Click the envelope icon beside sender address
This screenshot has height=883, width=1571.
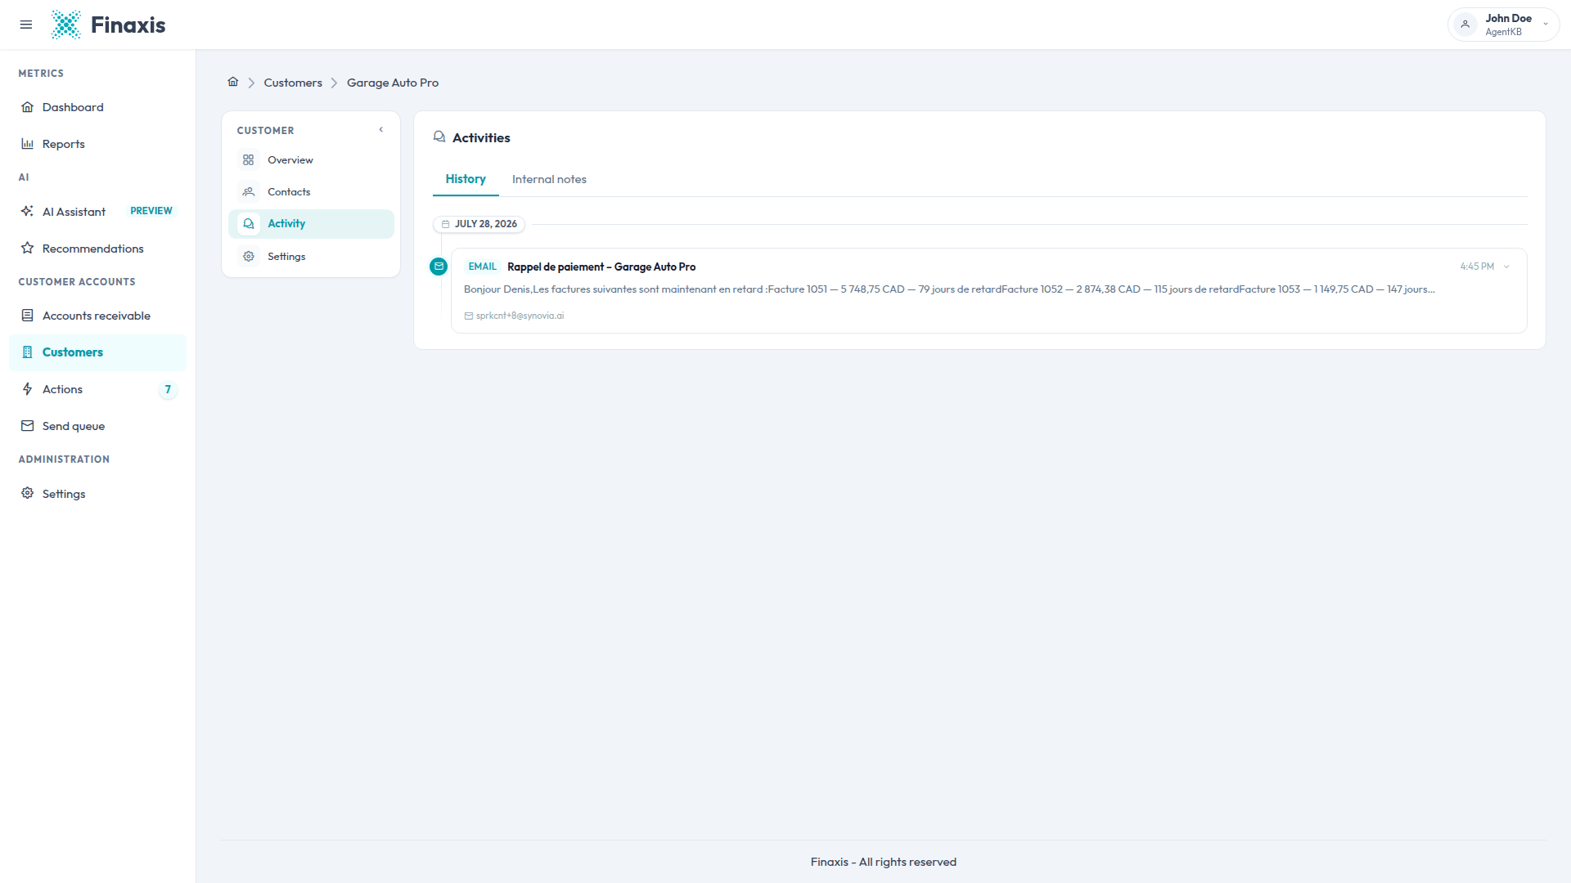[x=469, y=316]
